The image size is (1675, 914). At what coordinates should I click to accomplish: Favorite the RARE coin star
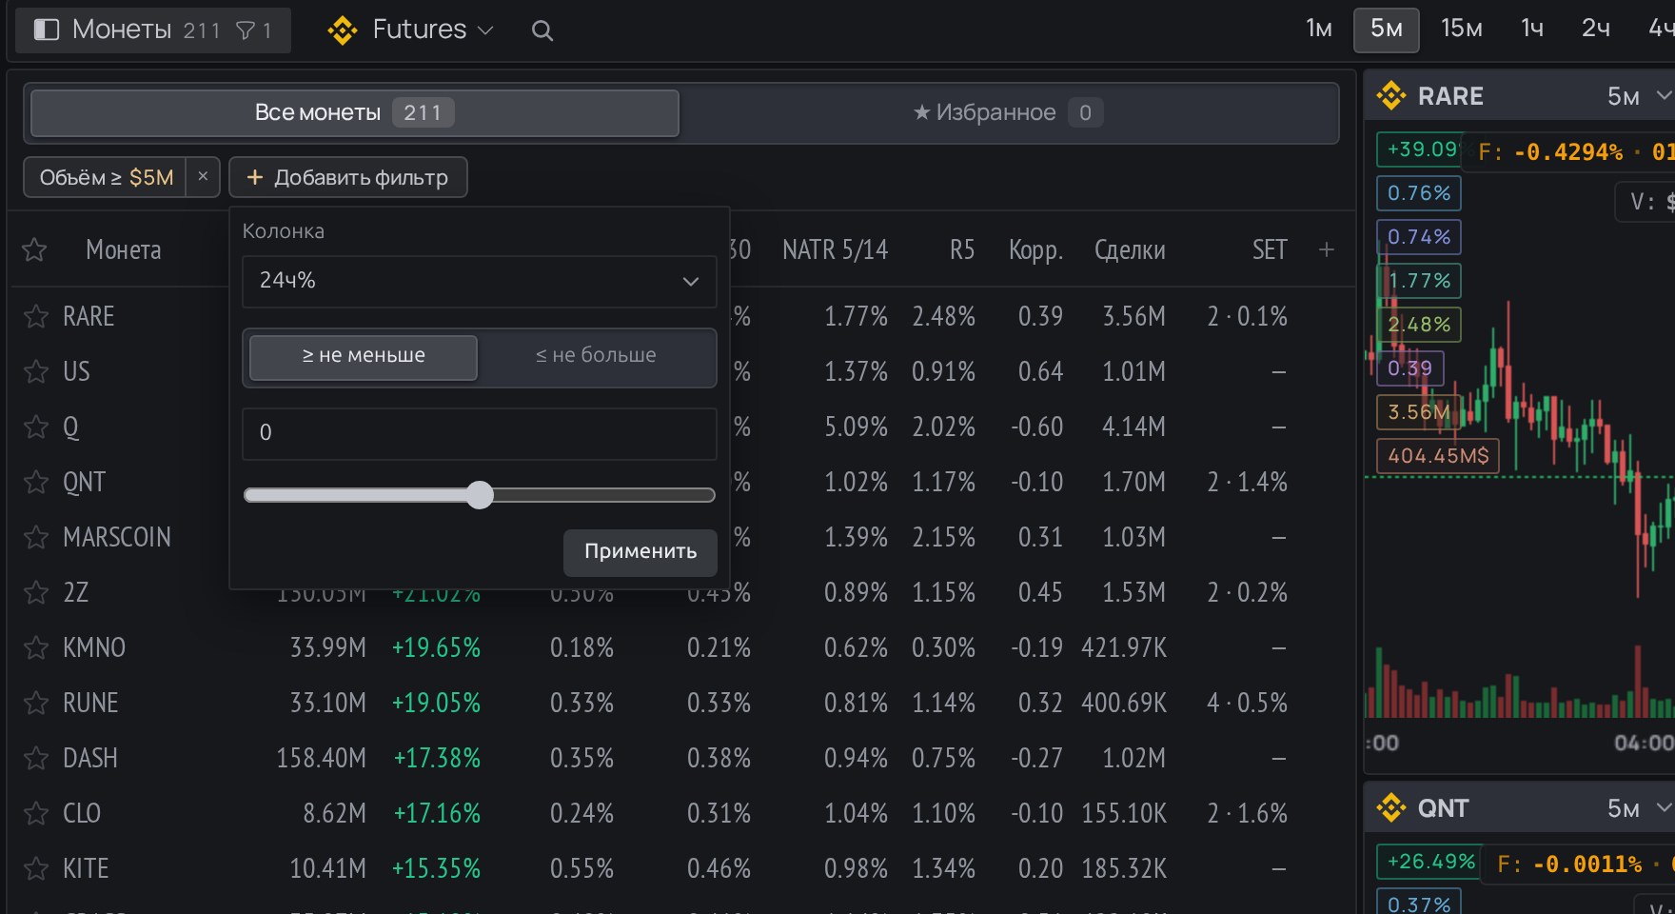36,316
